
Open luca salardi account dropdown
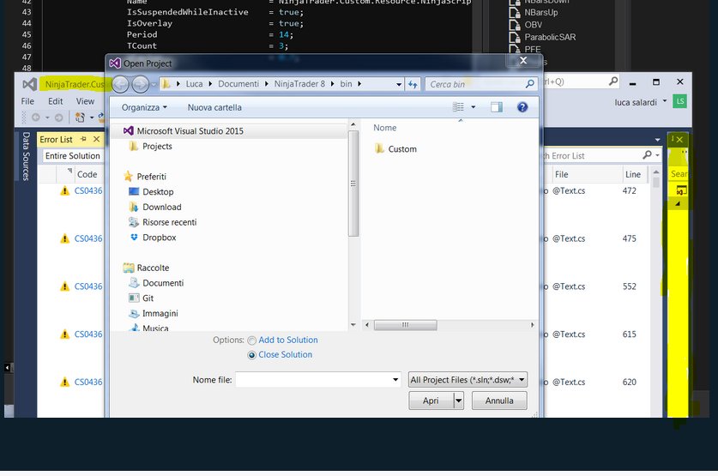click(x=665, y=101)
